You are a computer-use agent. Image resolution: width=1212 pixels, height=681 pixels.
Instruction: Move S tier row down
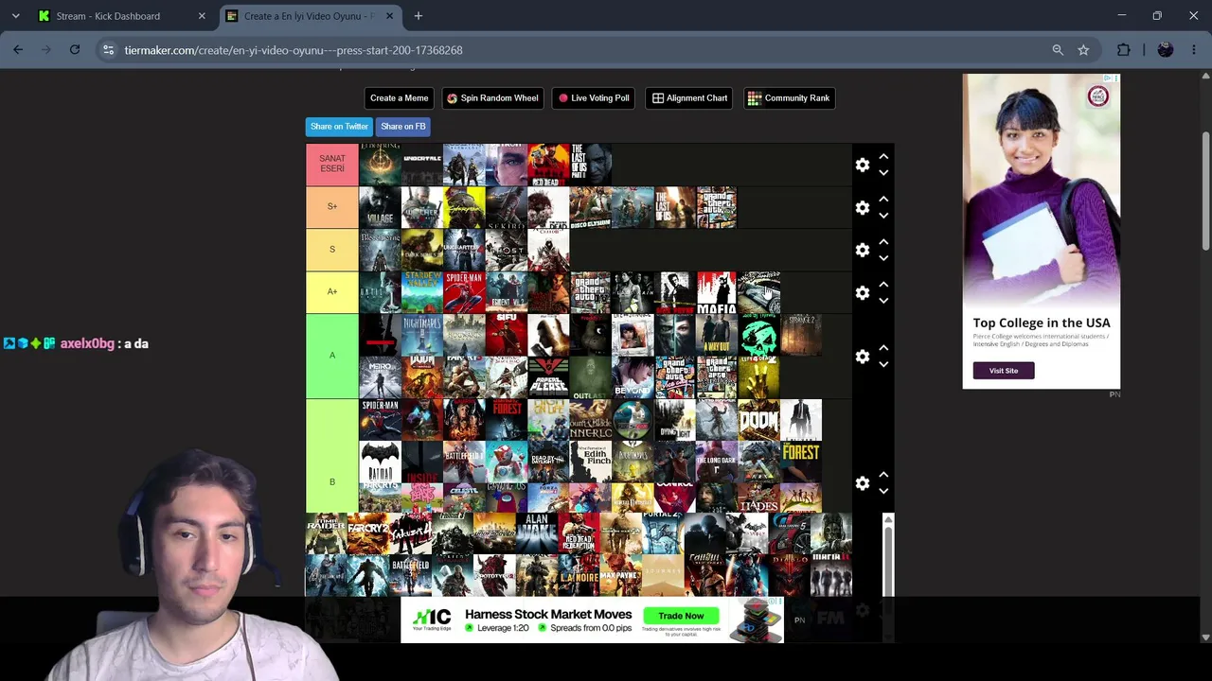click(x=883, y=257)
